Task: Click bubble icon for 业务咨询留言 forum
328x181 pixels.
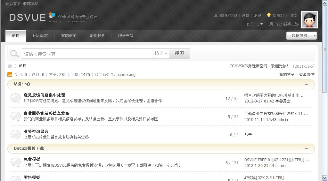Action: tap(15, 134)
